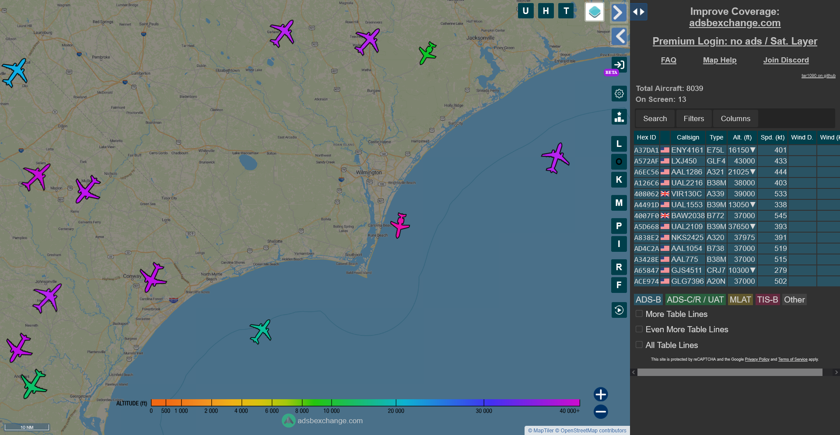Open the MapTiler attribution link

pos(541,431)
